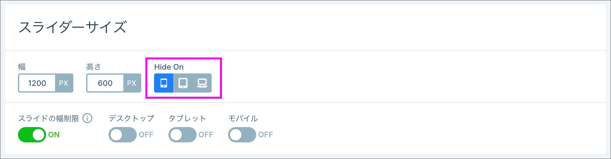This screenshot has height=159, width=611.
Task: Enable the デスクトップ toggle switch
Action: click(122, 135)
